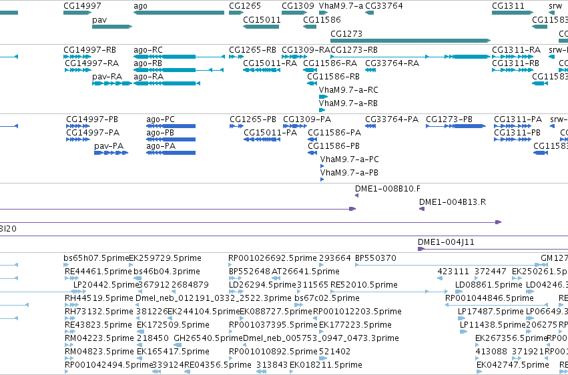
Task: Open the pav-RA transcript label
Action: (x=107, y=77)
